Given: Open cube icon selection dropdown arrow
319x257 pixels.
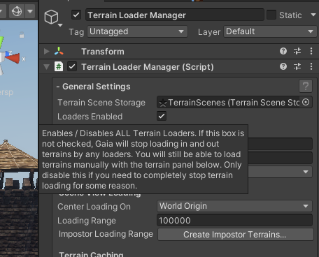Looking at the screenshot, I should click(60, 25).
